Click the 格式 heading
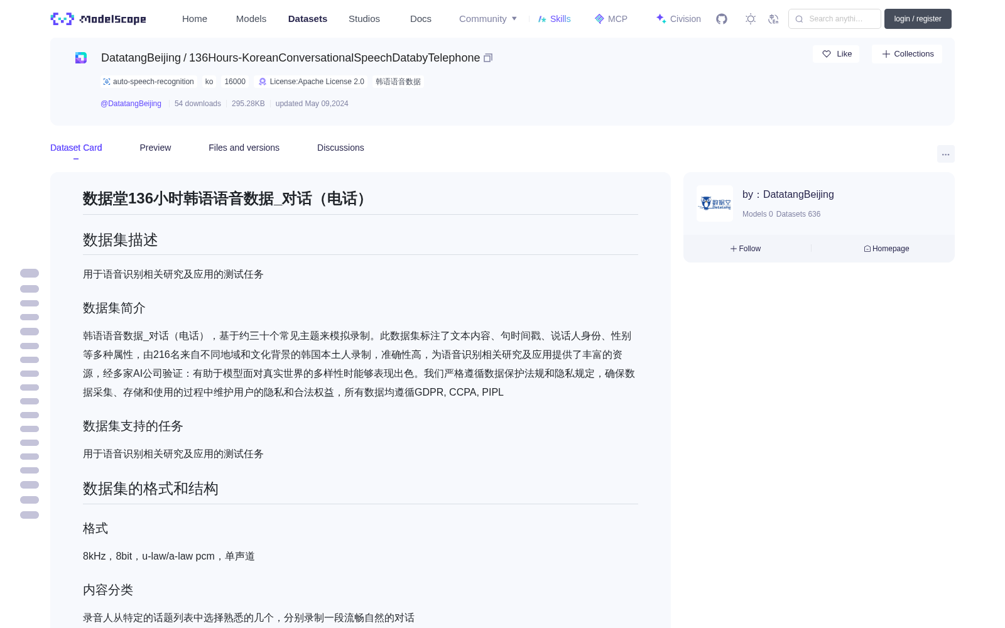Viewport: 1005px width, 628px height. (x=95, y=528)
